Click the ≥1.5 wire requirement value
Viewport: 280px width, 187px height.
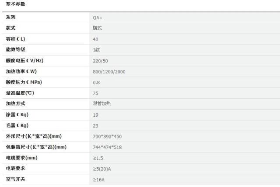click(x=98, y=158)
